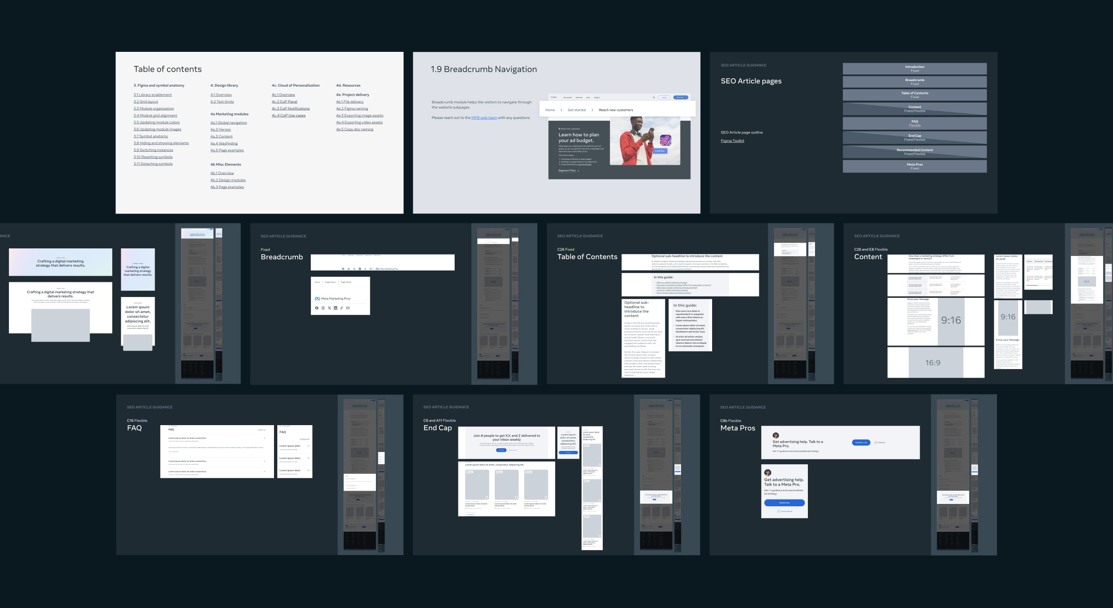
Task: Click the Mobile Only blue button
Action: (784, 502)
